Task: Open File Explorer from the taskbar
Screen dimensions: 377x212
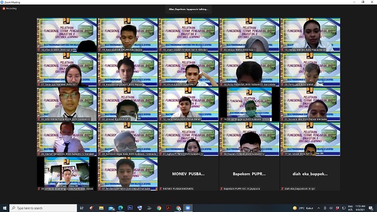Action: tap(101, 208)
